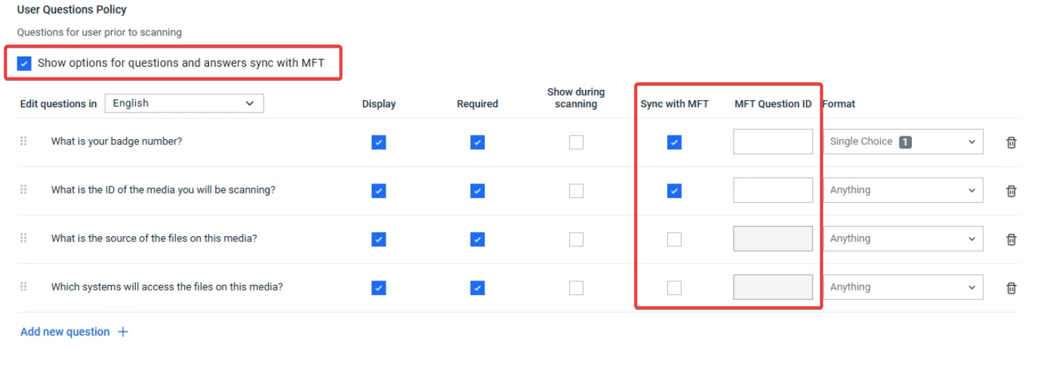Screen dimensions: 1039x366
Task: Click the plus icon to add question
Action: point(123,332)
